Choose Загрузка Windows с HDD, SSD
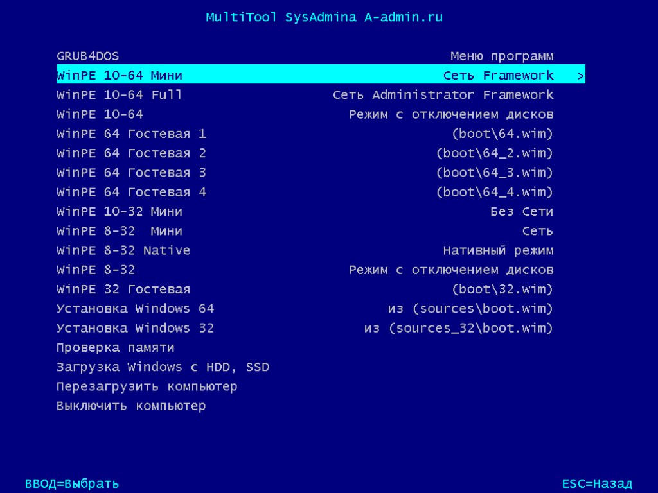The image size is (658, 493). 163,367
